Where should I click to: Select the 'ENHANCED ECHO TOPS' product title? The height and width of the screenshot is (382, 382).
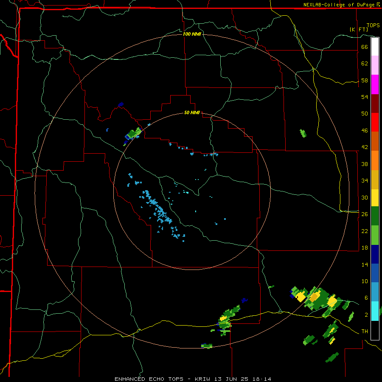tap(149, 379)
